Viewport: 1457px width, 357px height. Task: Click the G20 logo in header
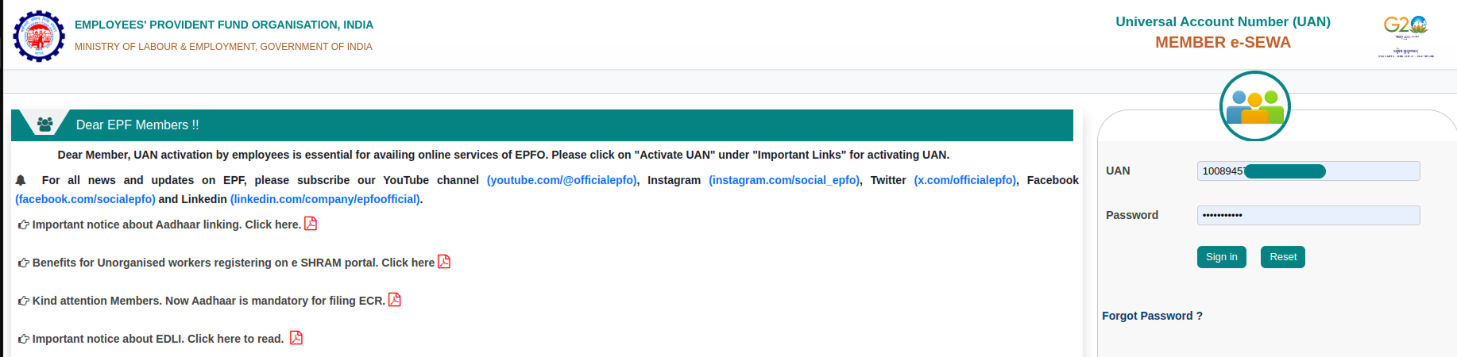click(x=1405, y=36)
